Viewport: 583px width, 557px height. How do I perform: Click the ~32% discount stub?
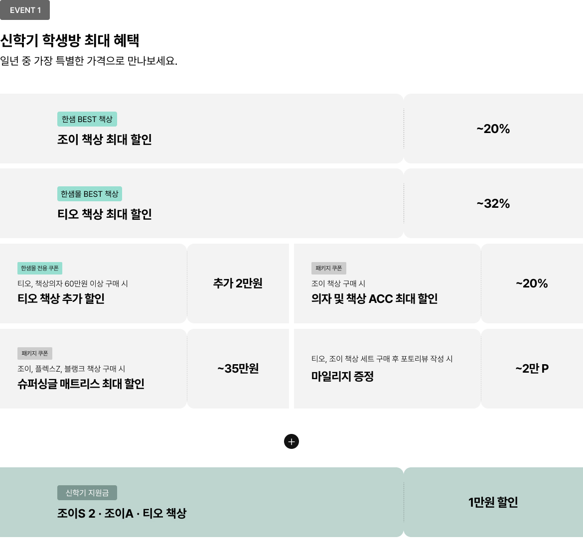[493, 203]
